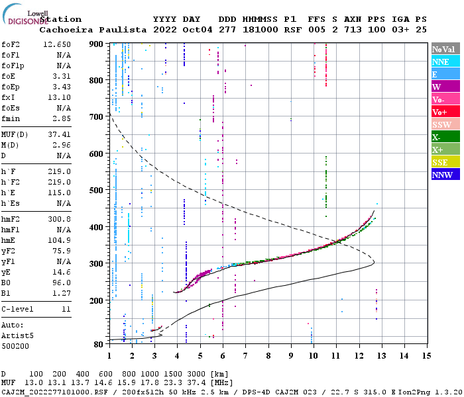The height and width of the screenshot is (397, 464).
Task: Click the AXN value 713
Action: point(353,30)
